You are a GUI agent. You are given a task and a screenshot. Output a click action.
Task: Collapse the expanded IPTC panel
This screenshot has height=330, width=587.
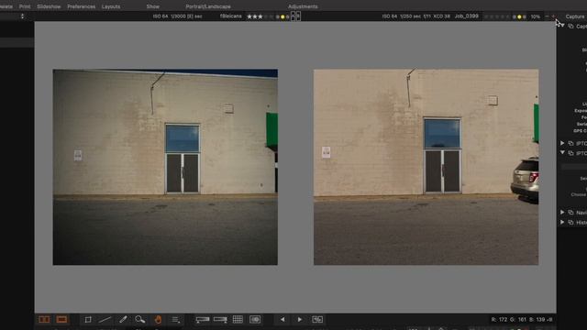pos(562,153)
